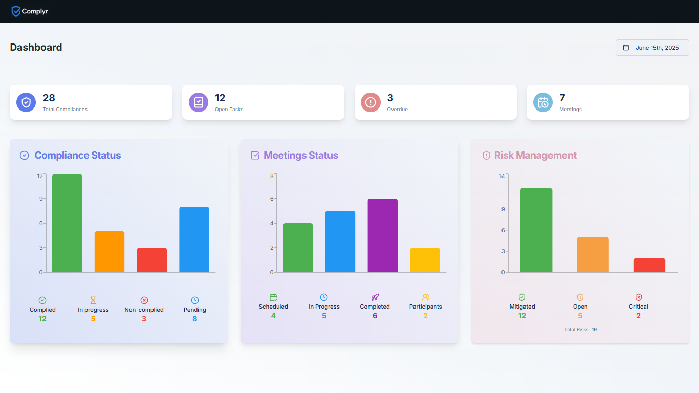Click the Risk Management heading
The width and height of the screenshot is (699, 393).
tap(535, 156)
